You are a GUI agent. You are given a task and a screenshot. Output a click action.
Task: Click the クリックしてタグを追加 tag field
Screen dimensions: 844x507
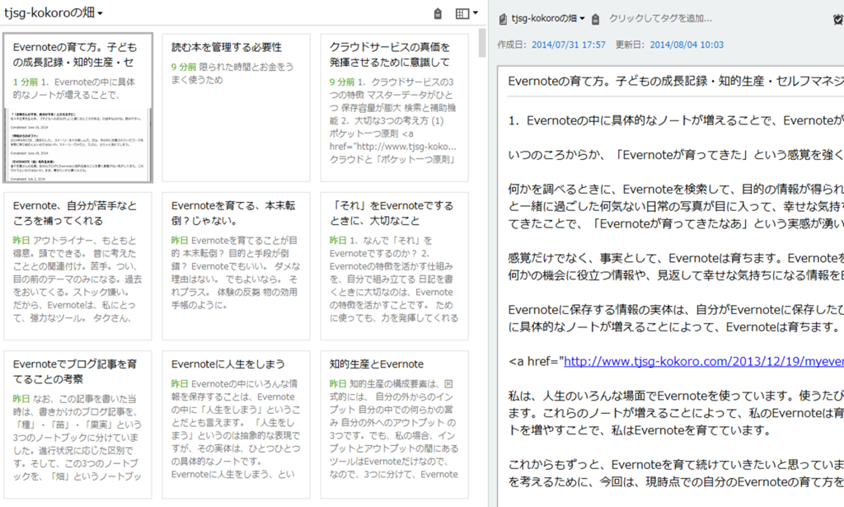pos(660,18)
